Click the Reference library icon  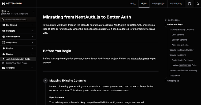pyautogui.click(x=3, y=68)
